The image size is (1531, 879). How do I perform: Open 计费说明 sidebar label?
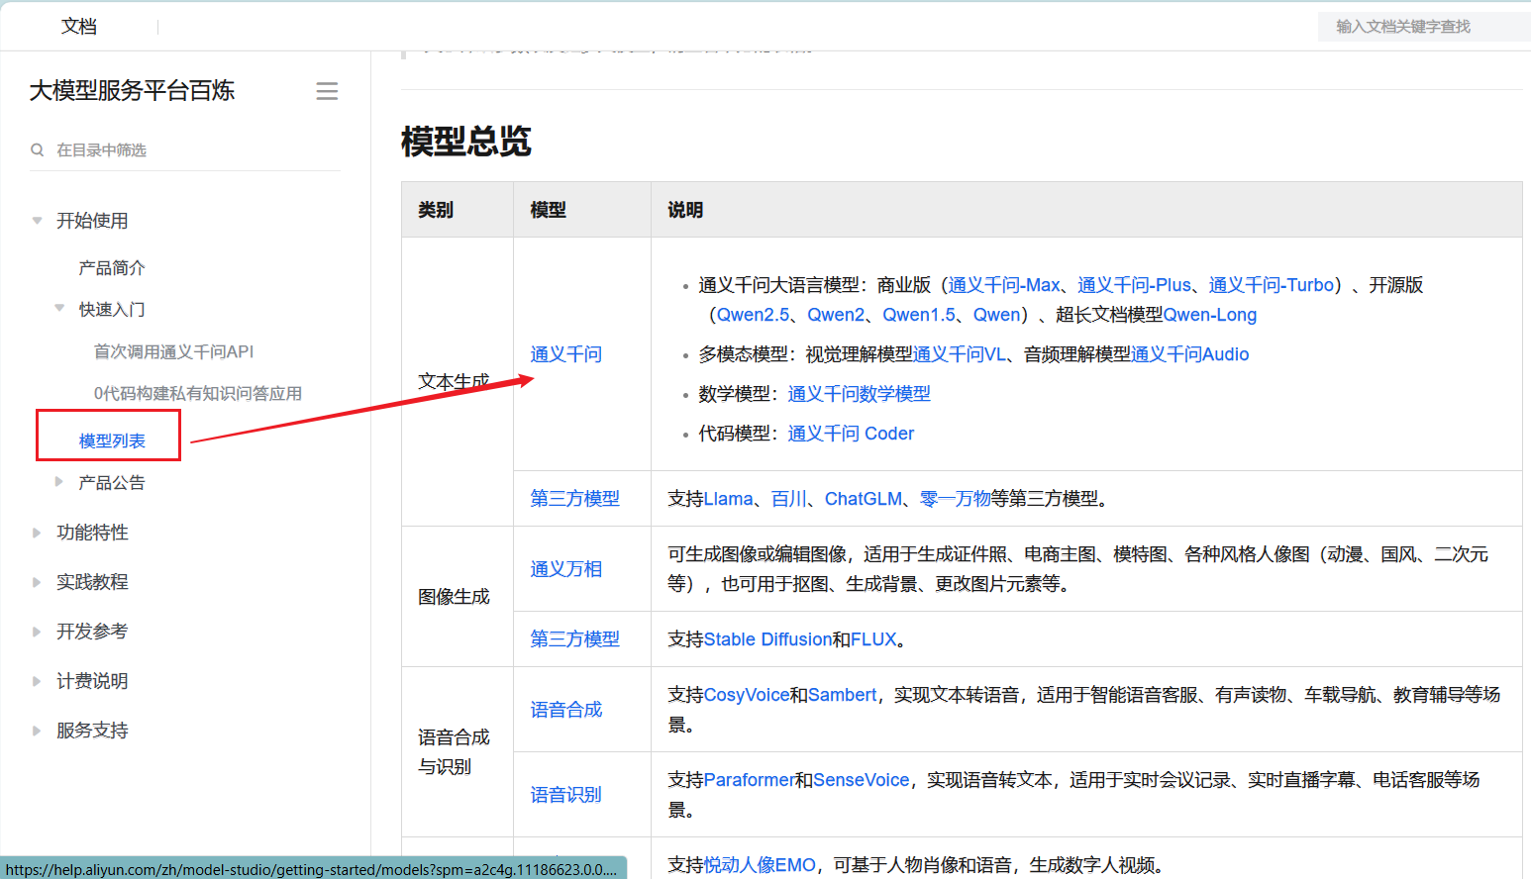[92, 681]
